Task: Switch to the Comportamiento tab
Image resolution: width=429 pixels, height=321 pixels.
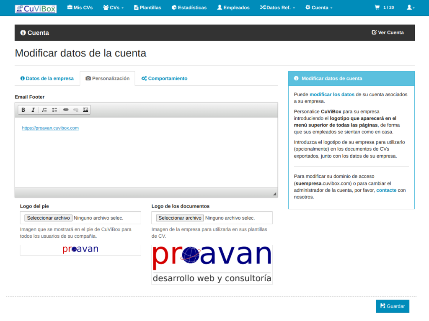Action: [x=164, y=78]
